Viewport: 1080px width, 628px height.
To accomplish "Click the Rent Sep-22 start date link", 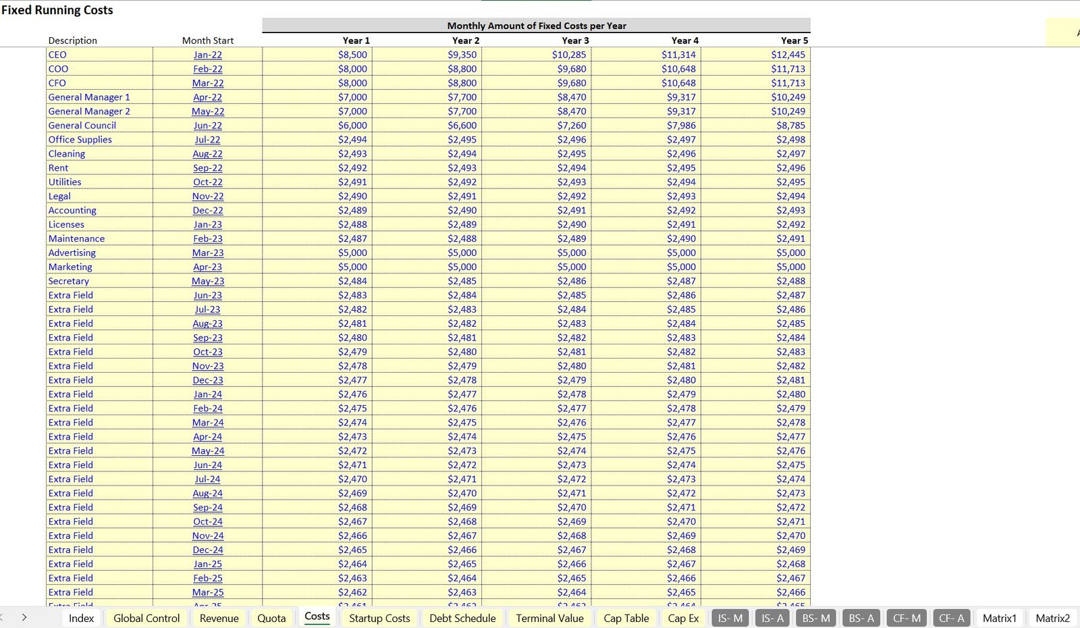I will pos(207,168).
